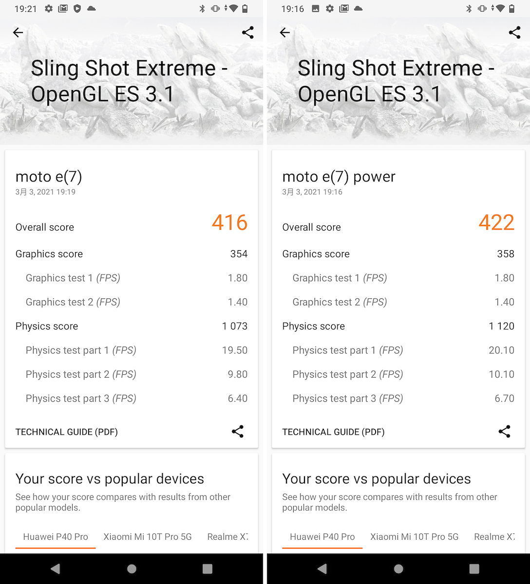Open TECHNICAL GUIDE (PDF) for moto e(7)
Viewport: 530px width, 584px height.
tap(67, 432)
